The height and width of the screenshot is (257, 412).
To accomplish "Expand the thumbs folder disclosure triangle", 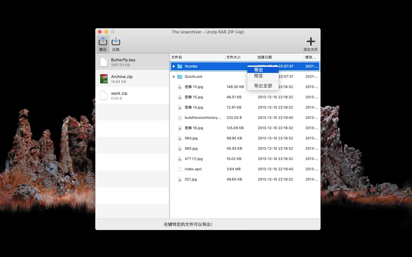I will click(x=174, y=66).
